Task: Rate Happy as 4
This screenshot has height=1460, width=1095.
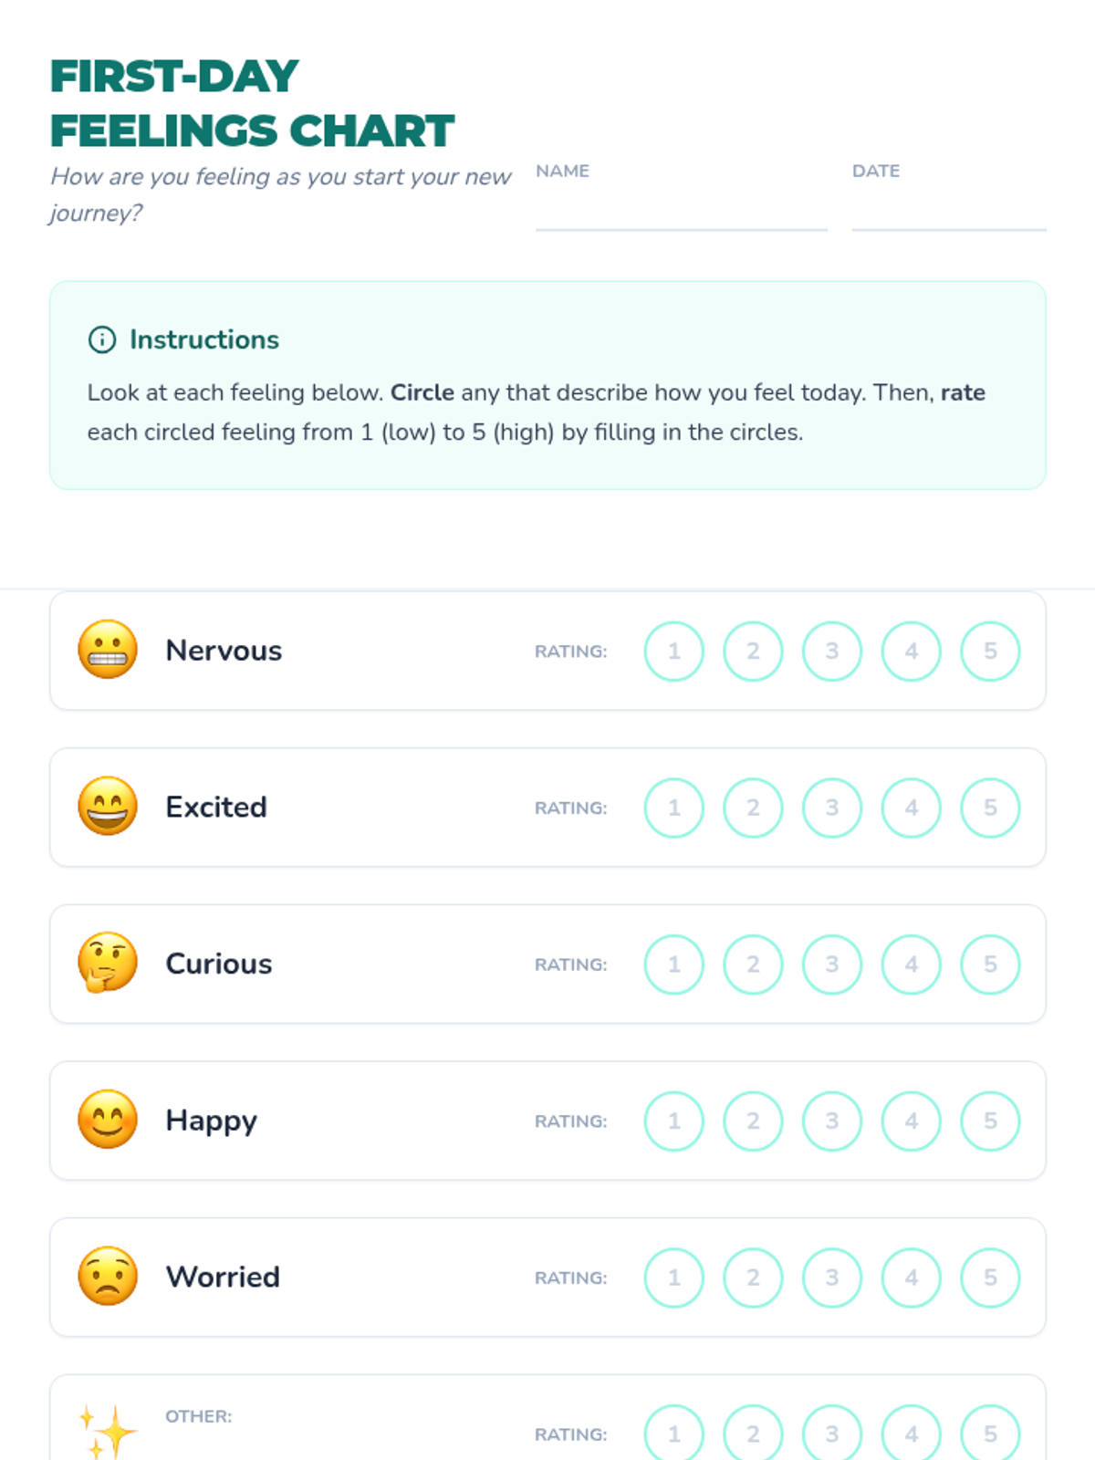Action: pyautogui.click(x=911, y=1121)
